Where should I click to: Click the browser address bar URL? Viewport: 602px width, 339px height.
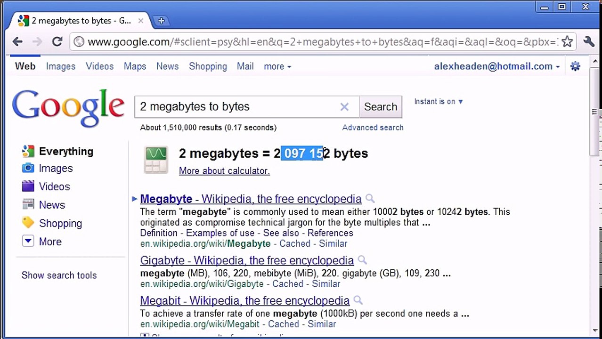tap(323, 42)
